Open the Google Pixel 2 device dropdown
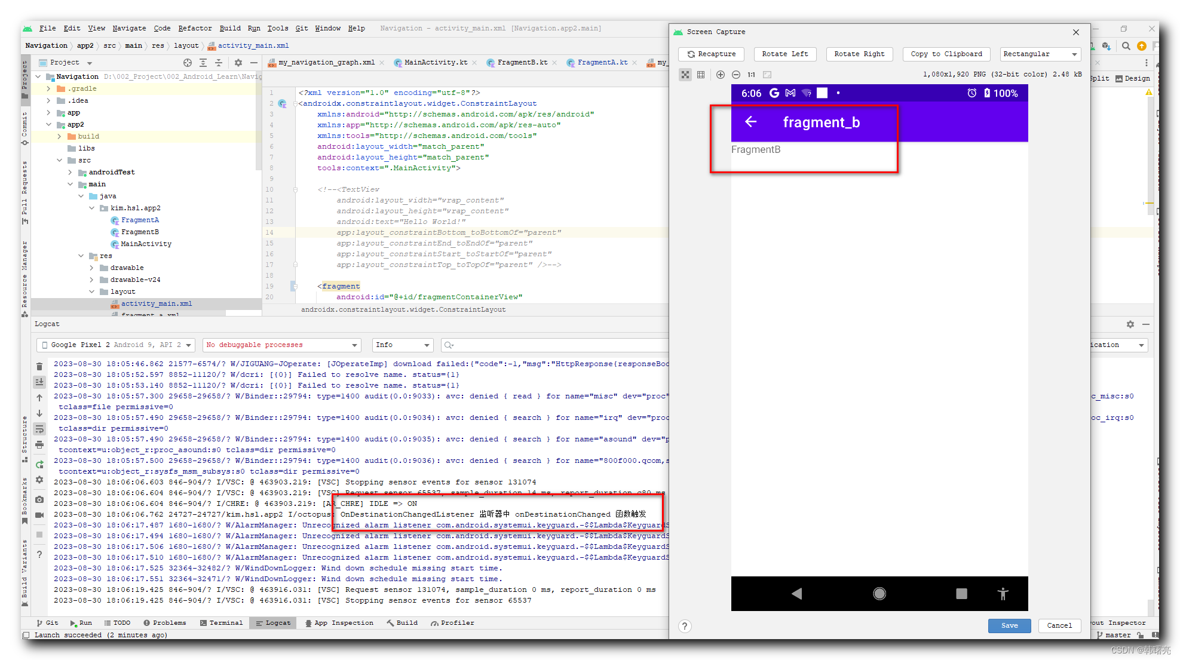Screen dimensions: 1180x660 (x=115, y=345)
